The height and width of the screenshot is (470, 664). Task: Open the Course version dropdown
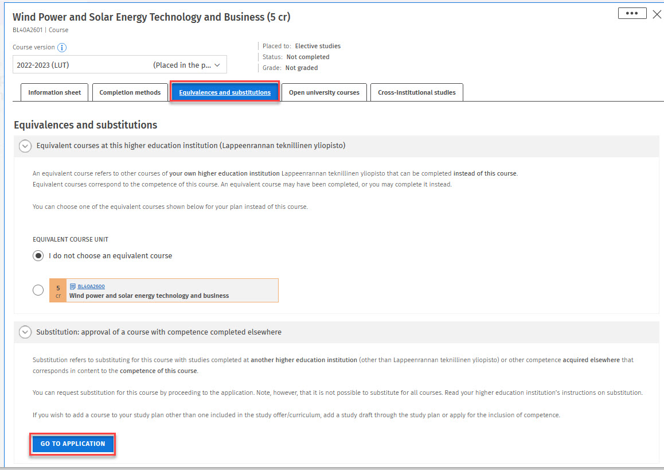tap(120, 65)
